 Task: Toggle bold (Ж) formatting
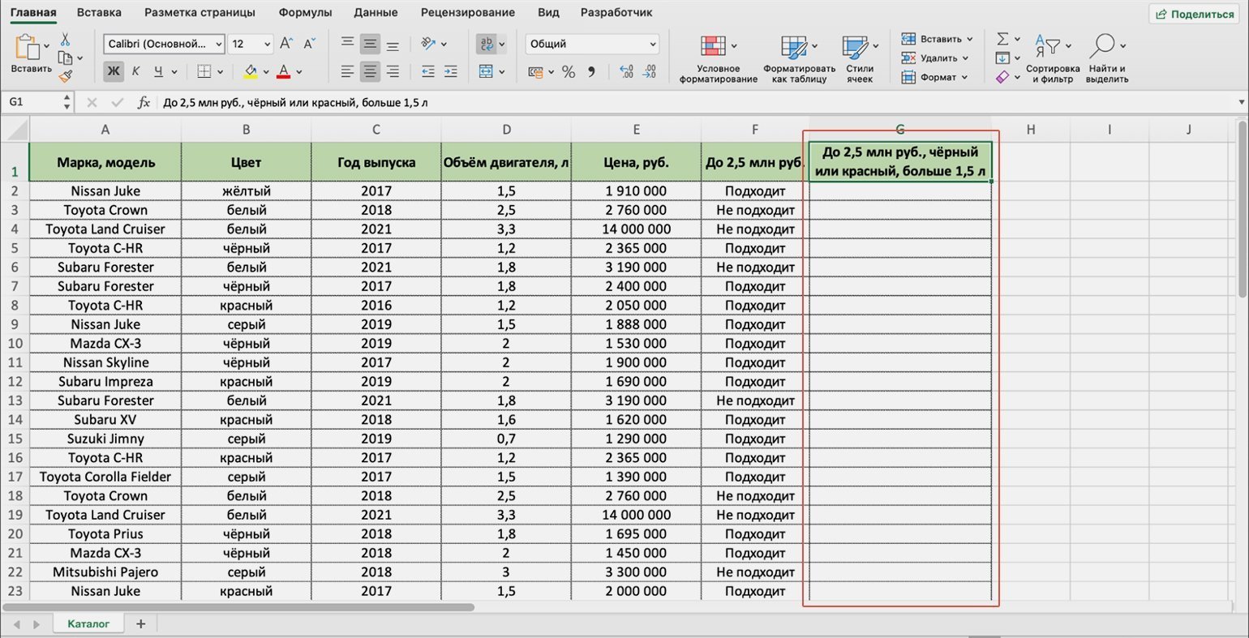(x=114, y=71)
